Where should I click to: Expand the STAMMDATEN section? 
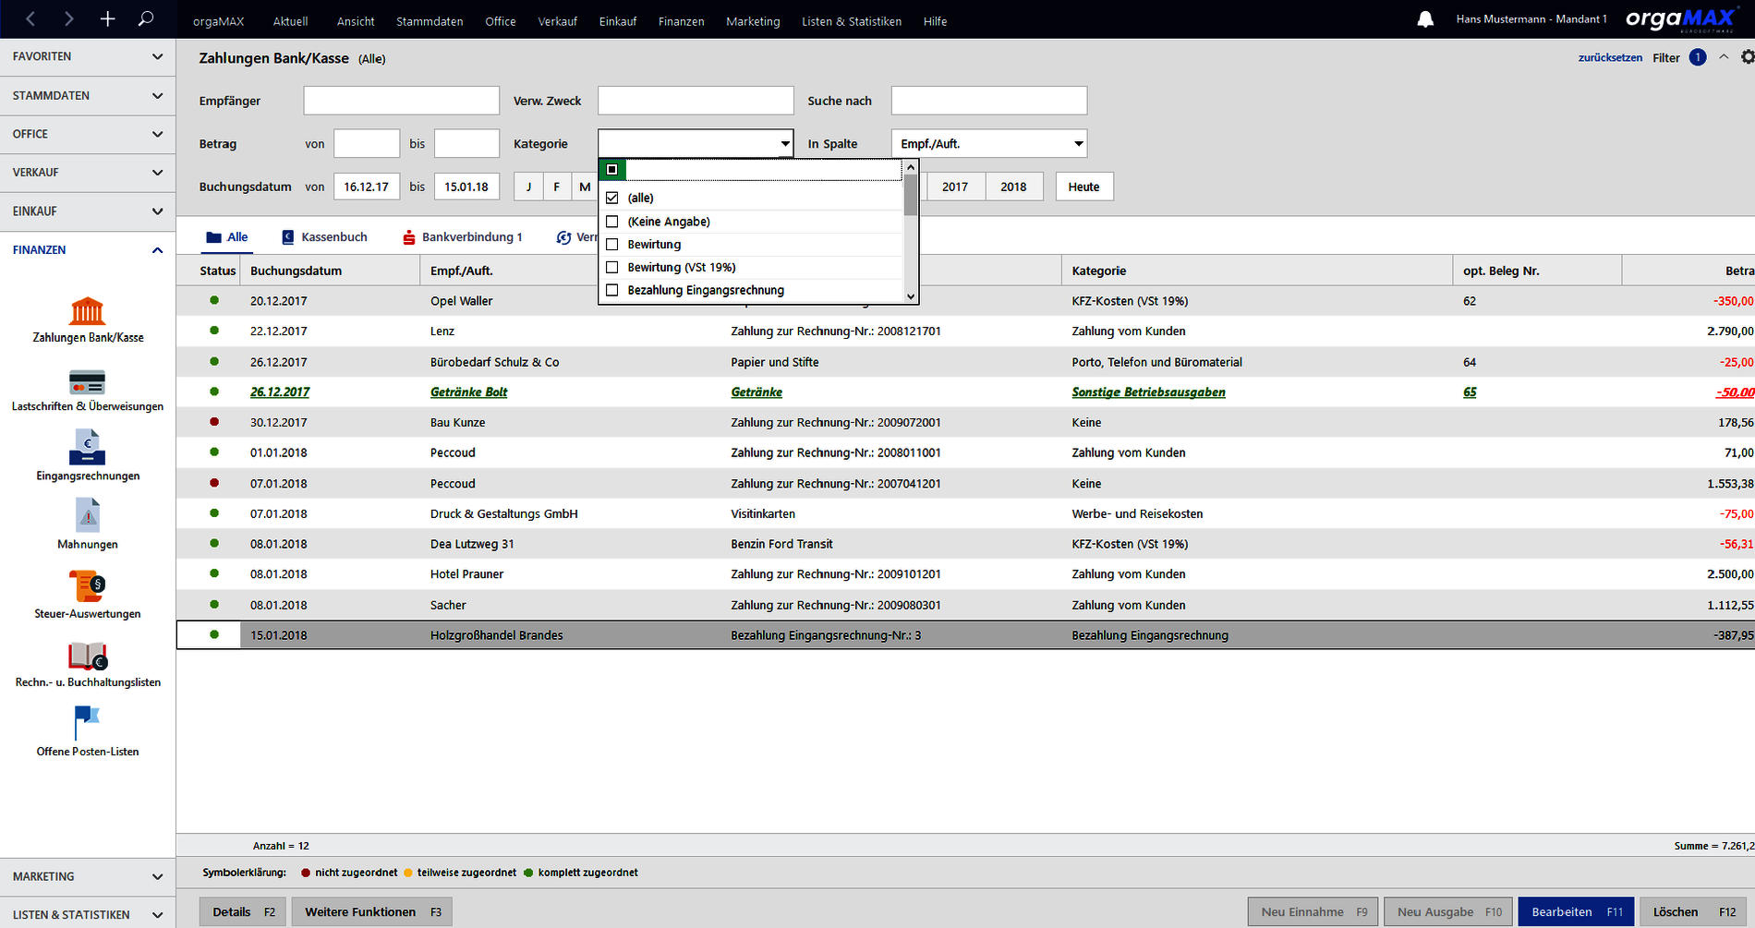pos(88,95)
